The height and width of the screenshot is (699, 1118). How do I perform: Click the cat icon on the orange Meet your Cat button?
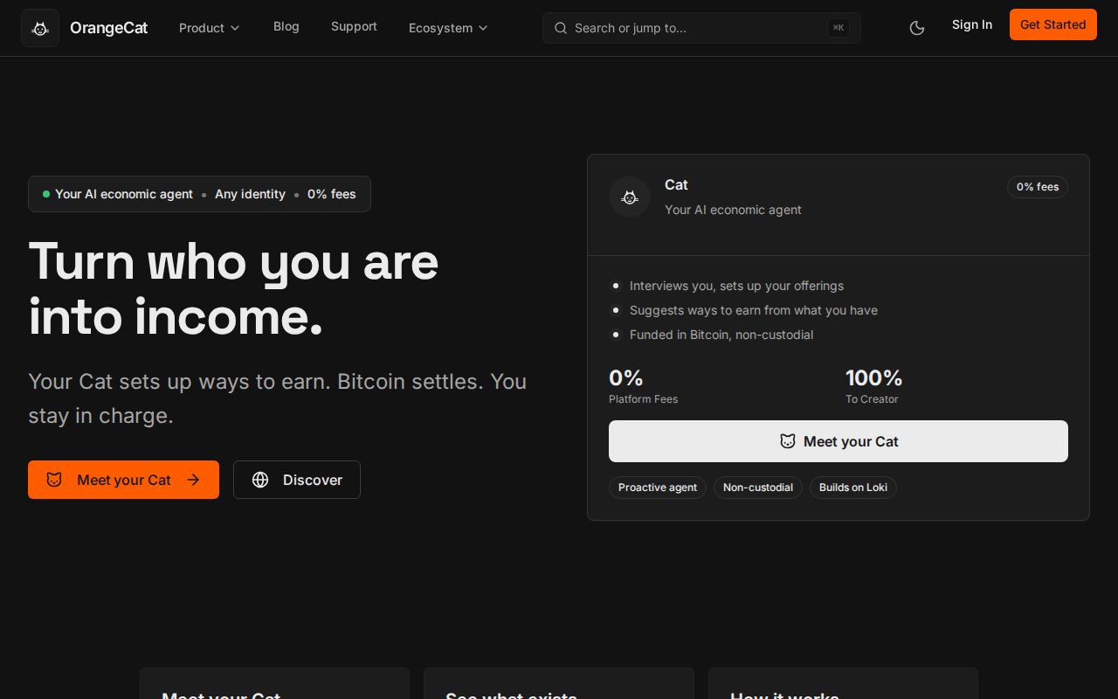54,480
